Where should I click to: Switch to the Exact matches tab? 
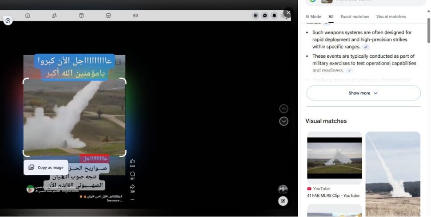(355, 17)
